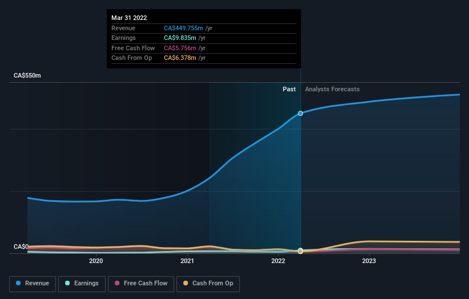Screen dimensions: 469x299
Task: Click the Earnings row label in tooltip
Action: (123, 38)
